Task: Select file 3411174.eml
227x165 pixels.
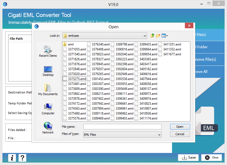Action: [x=146, y=118]
